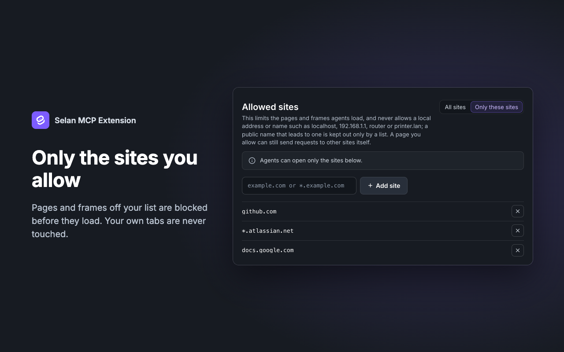Switch to All sites mode
This screenshot has height=352, width=564.
tap(455, 107)
